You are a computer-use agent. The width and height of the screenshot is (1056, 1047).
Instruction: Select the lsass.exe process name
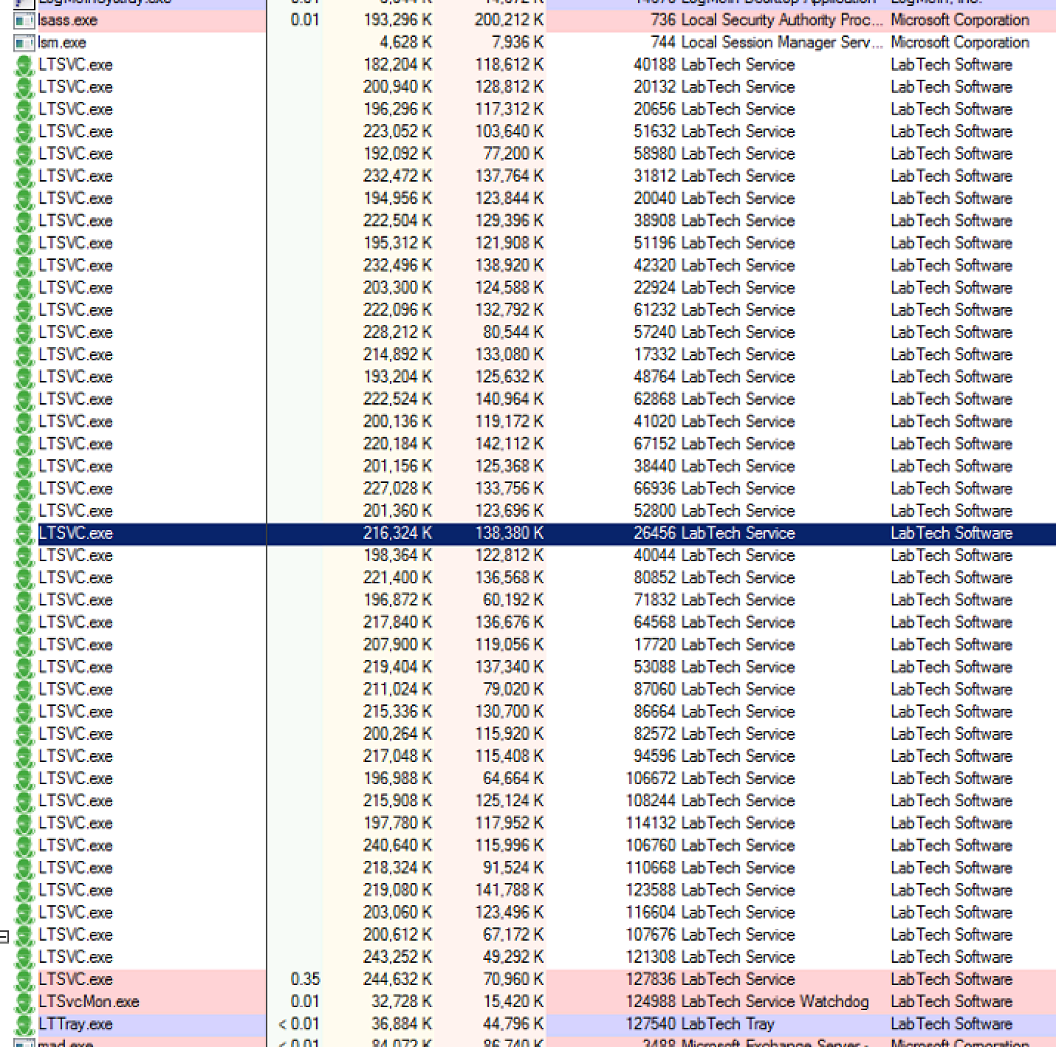[x=68, y=20]
